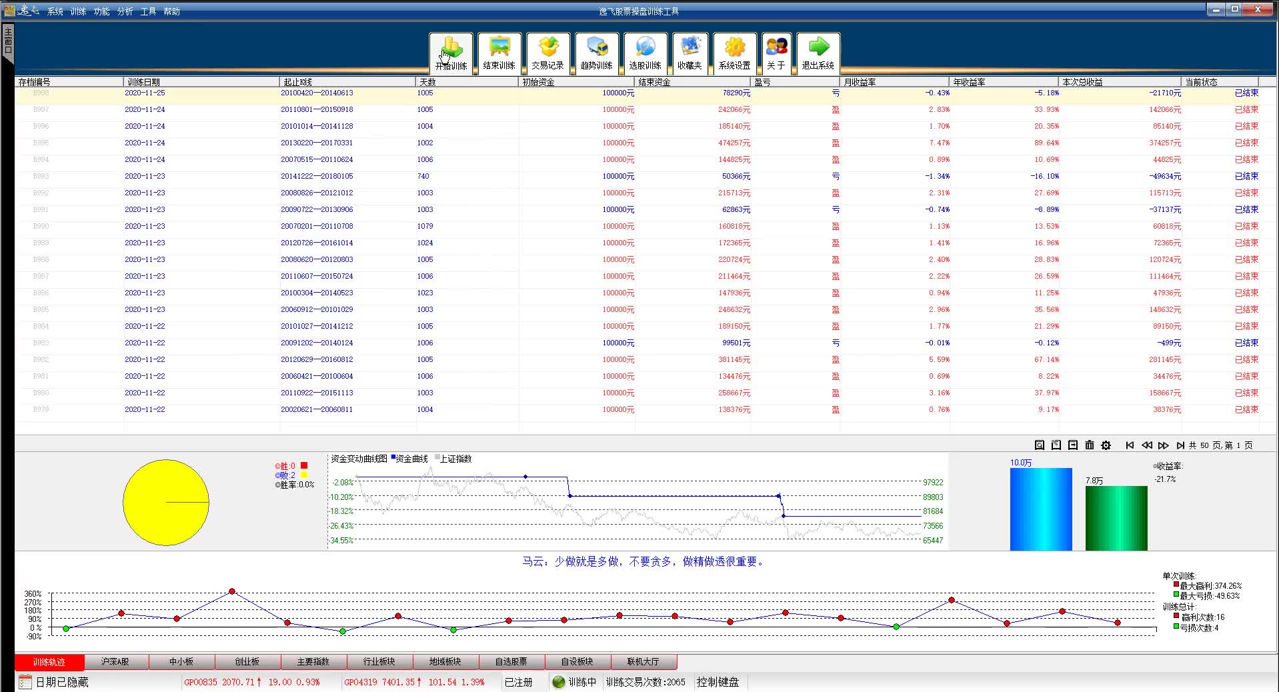Viewport: 1279px width, 692px height.
Task: Click the gear icon beside the paging arrows
Action: (1106, 445)
